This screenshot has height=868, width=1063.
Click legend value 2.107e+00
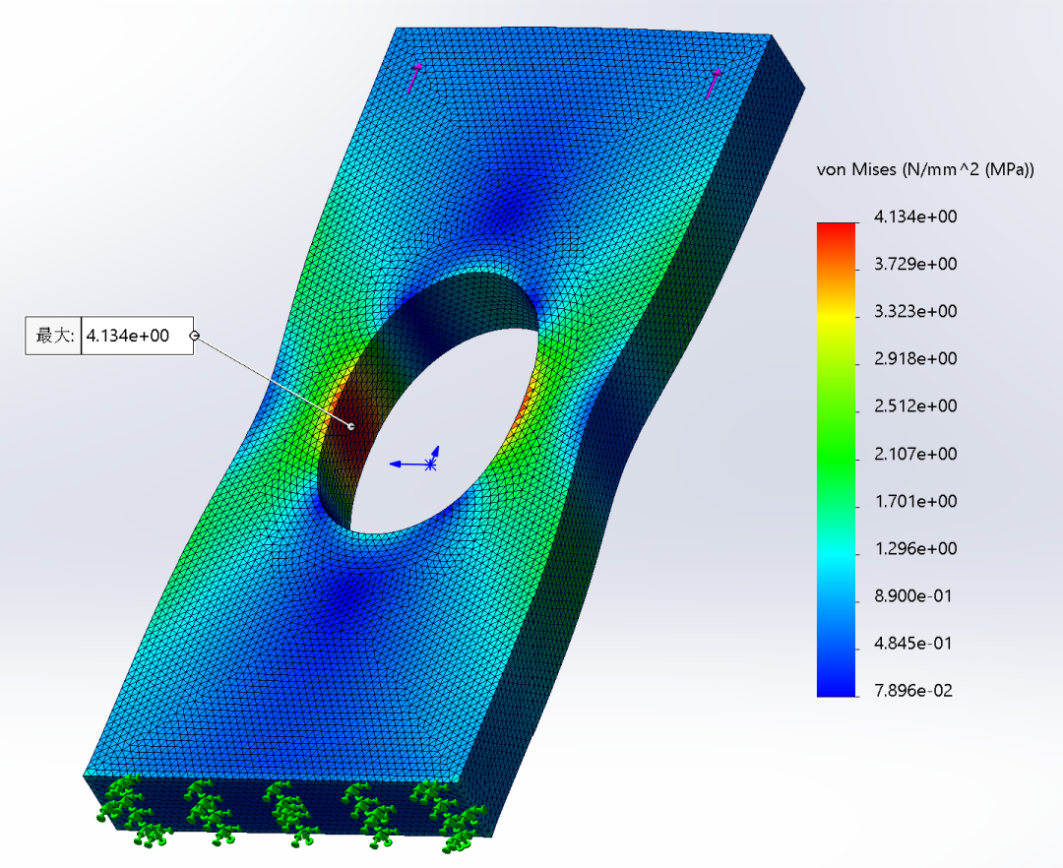[x=915, y=454]
